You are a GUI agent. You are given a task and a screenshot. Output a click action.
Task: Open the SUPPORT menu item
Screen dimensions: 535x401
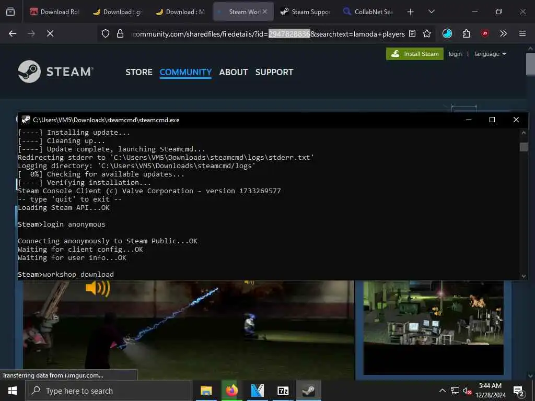(274, 72)
